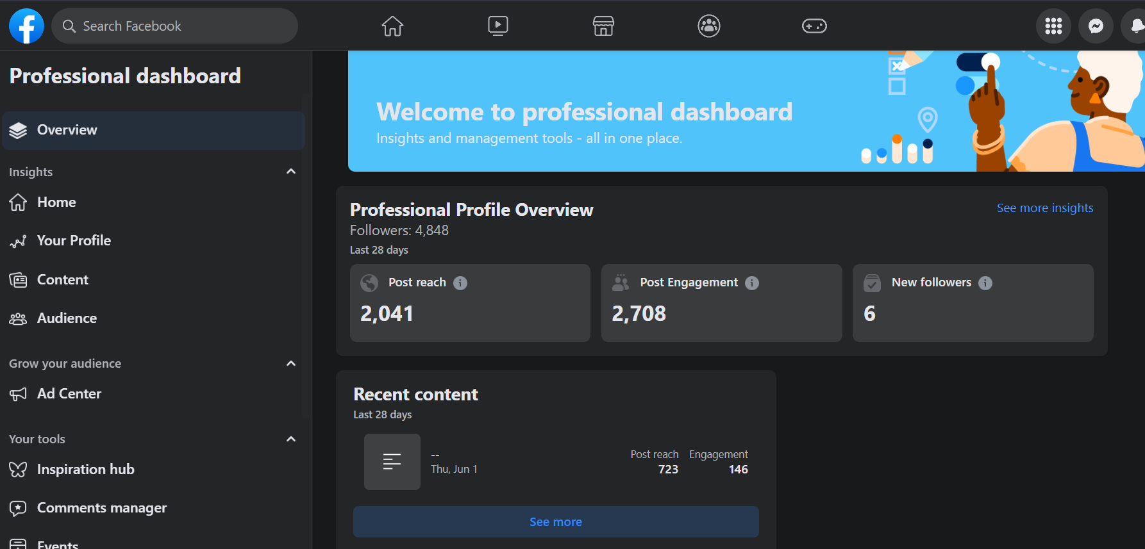Click the Professional dashboard sidebar title
The width and height of the screenshot is (1145, 549).
pyautogui.click(x=125, y=76)
